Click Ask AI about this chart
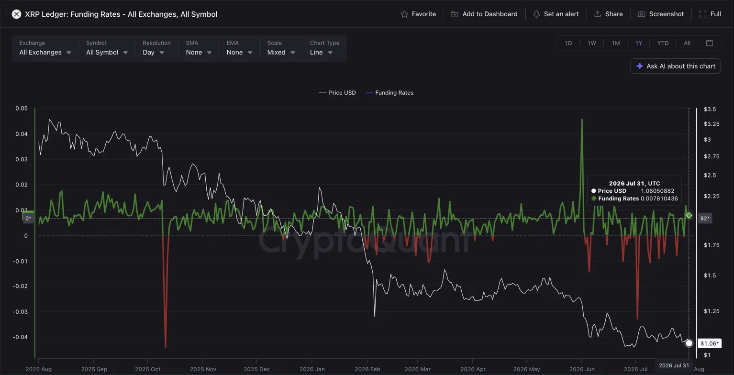Image resolution: width=734 pixels, height=375 pixels. pos(676,66)
